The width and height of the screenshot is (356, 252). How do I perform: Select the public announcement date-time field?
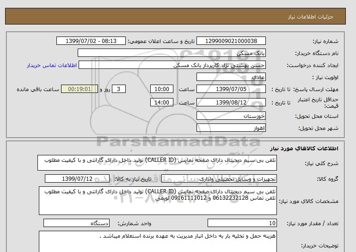91,41
